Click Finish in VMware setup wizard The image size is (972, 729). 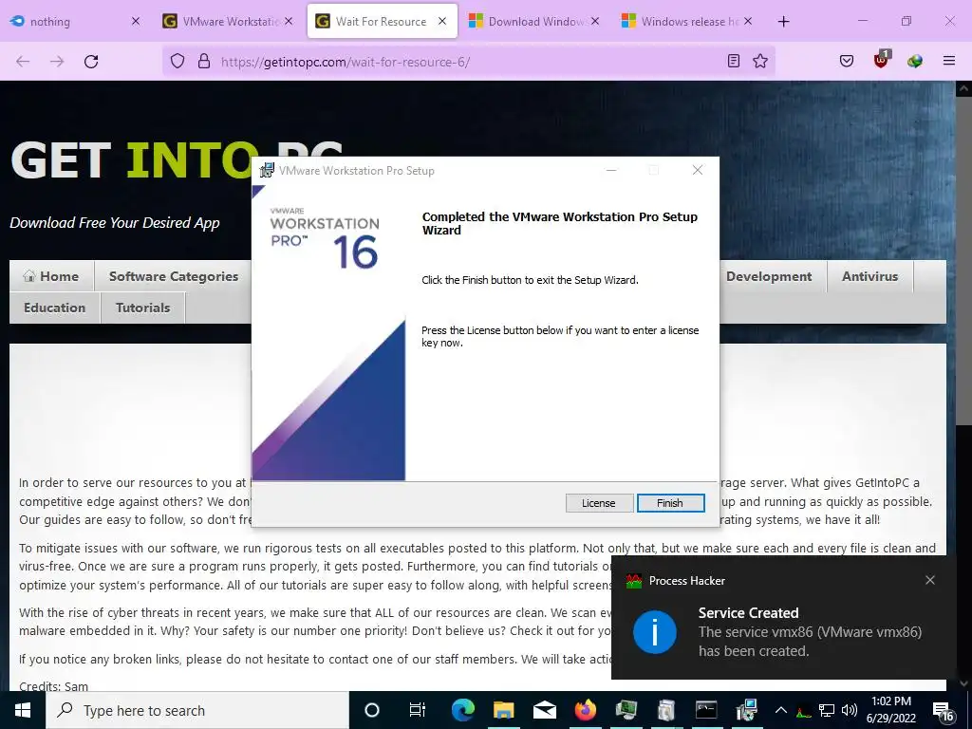(x=670, y=503)
